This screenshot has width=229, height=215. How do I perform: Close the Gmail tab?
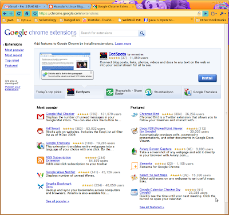tap(45, 6)
